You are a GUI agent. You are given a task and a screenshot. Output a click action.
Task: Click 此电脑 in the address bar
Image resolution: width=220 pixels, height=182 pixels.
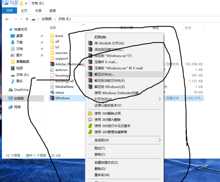tap(47, 19)
